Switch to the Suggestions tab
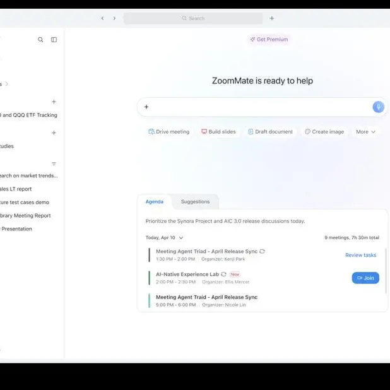The width and height of the screenshot is (390, 390). [195, 201]
